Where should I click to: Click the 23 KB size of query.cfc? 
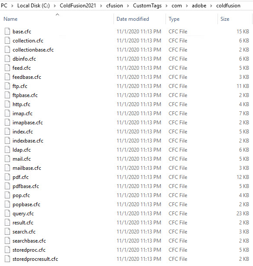(243, 214)
